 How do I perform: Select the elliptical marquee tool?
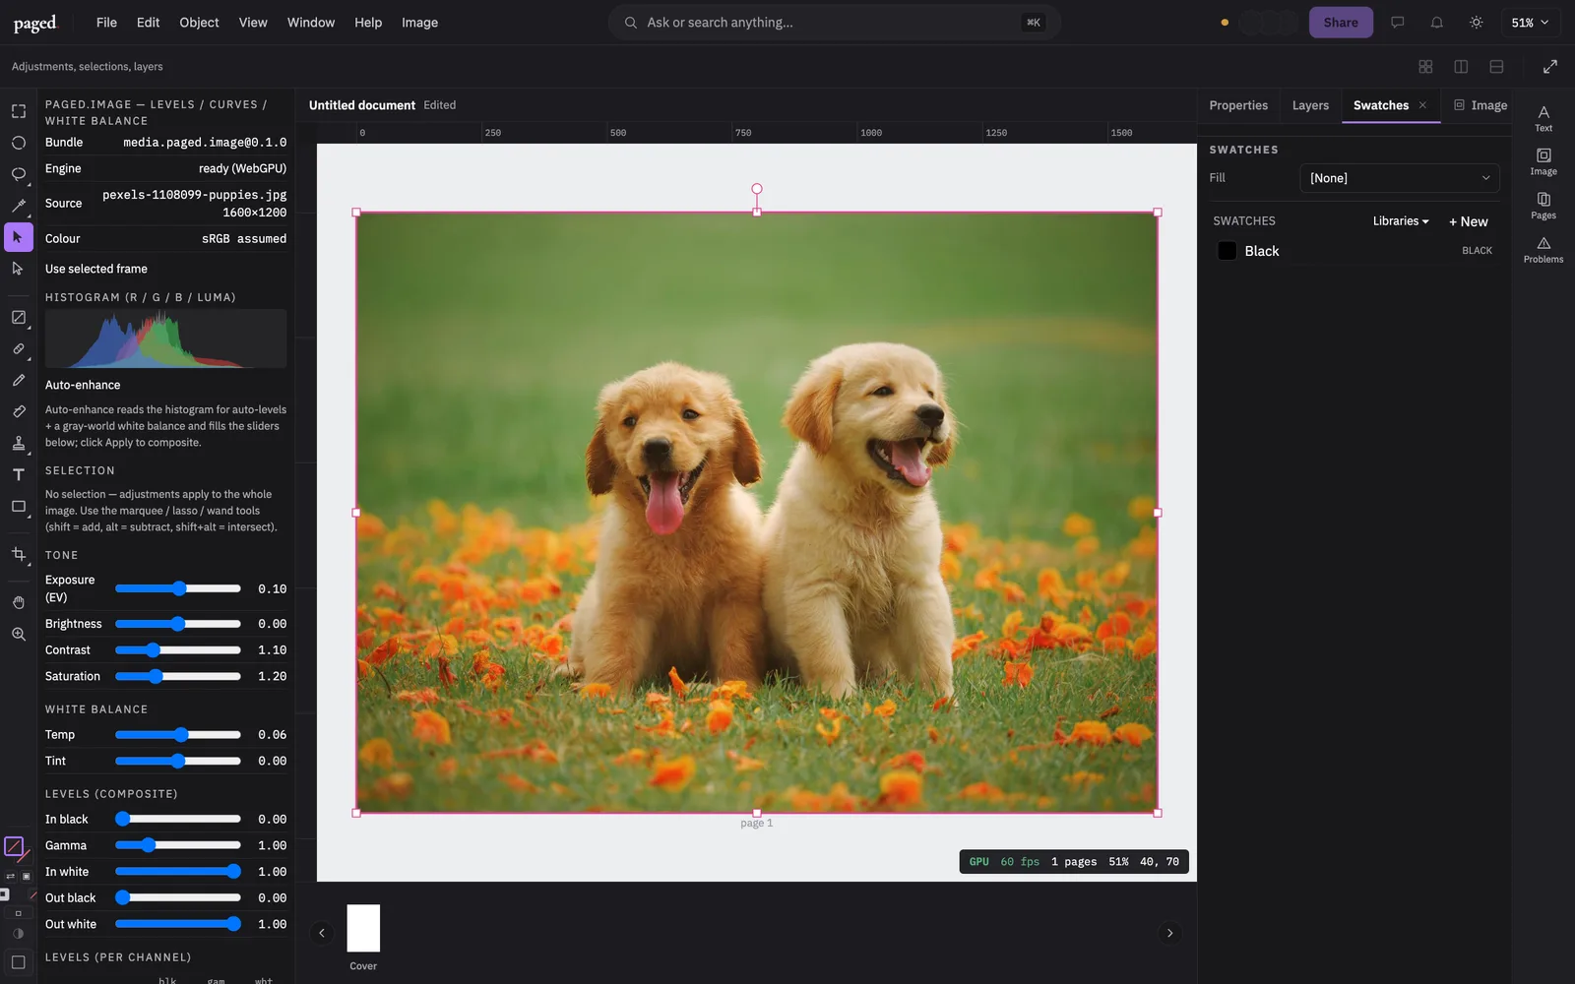(x=18, y=143)
